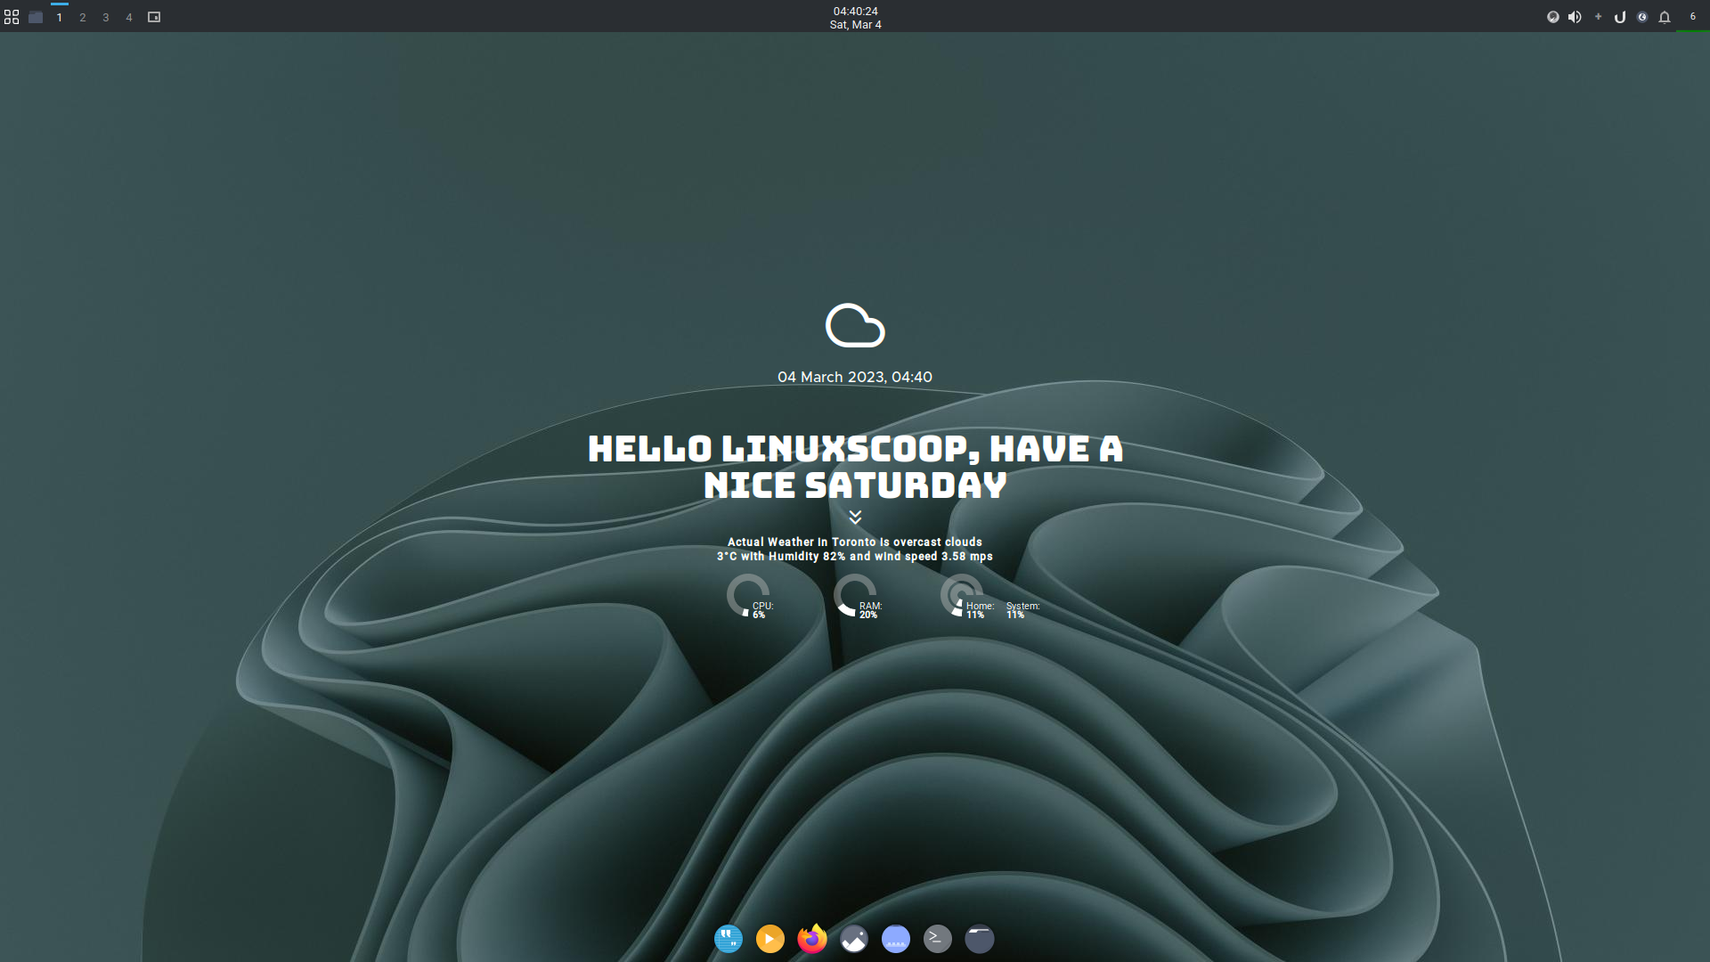Open the folder icon in the top panel
The image size is (1710, 962).
point(36,17)
